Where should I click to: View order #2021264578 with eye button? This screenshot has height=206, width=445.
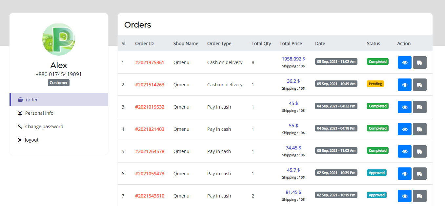click(404, 151)
